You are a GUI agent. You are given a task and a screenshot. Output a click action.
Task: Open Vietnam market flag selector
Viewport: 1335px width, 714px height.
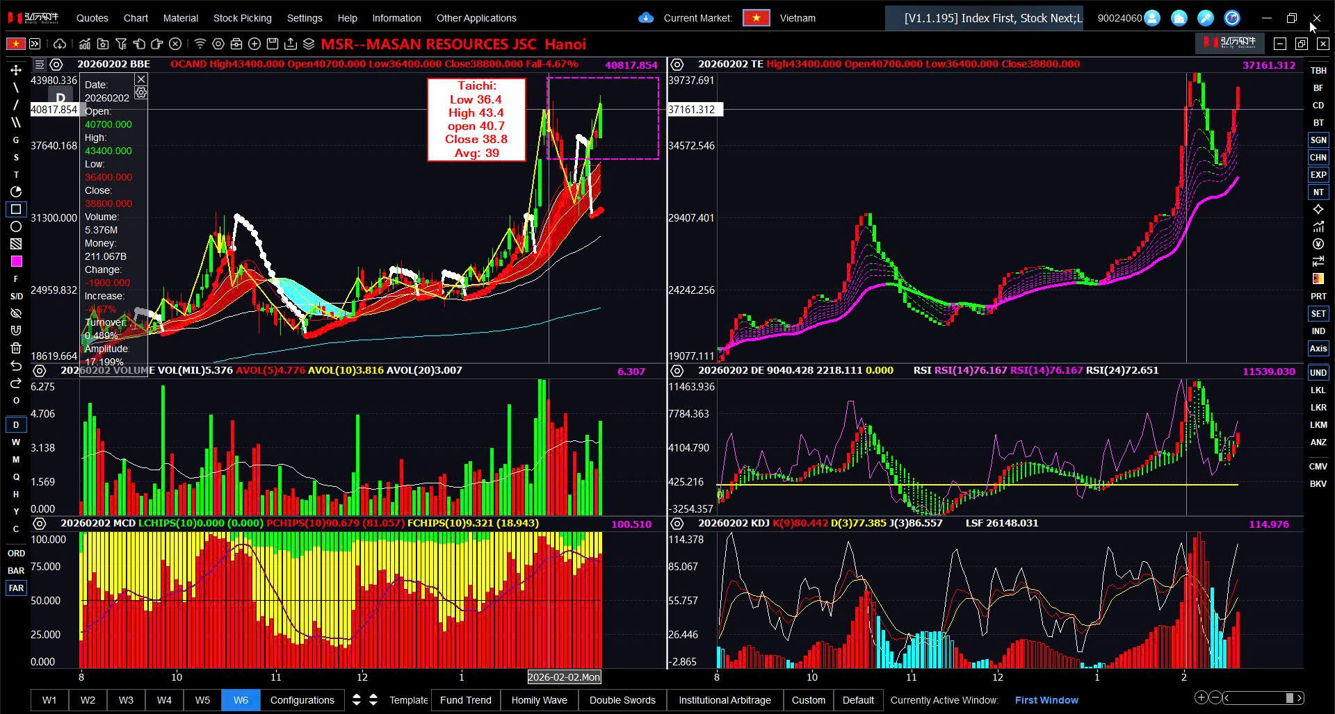[x=756, y=18]
